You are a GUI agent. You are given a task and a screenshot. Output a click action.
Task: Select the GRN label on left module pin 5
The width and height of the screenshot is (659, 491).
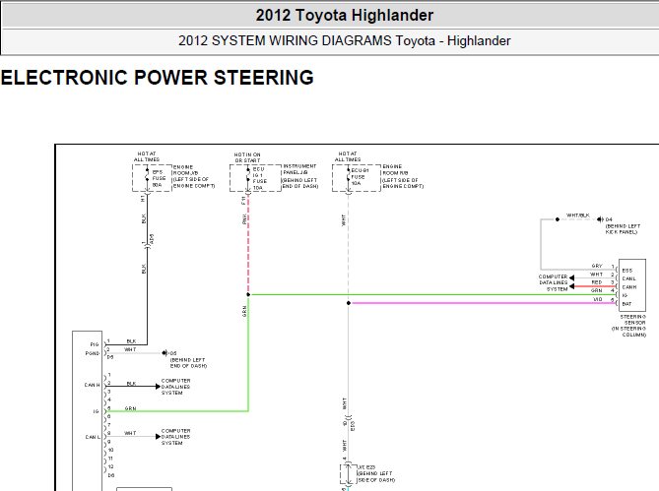[x=130, y=408]
